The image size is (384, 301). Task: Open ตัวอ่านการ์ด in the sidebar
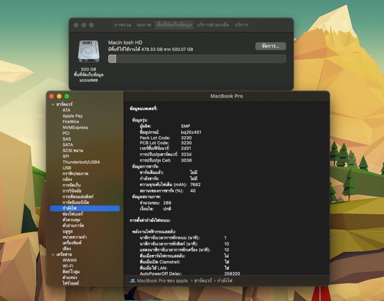[73, 226]
